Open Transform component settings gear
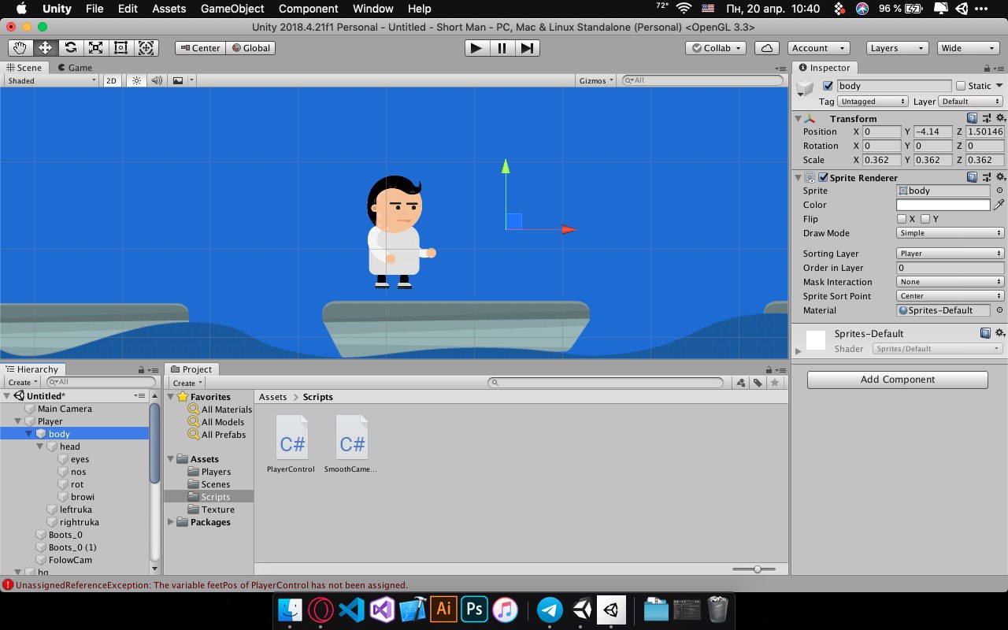The width and height of the screenshot is (1008, 630). 1000,118
